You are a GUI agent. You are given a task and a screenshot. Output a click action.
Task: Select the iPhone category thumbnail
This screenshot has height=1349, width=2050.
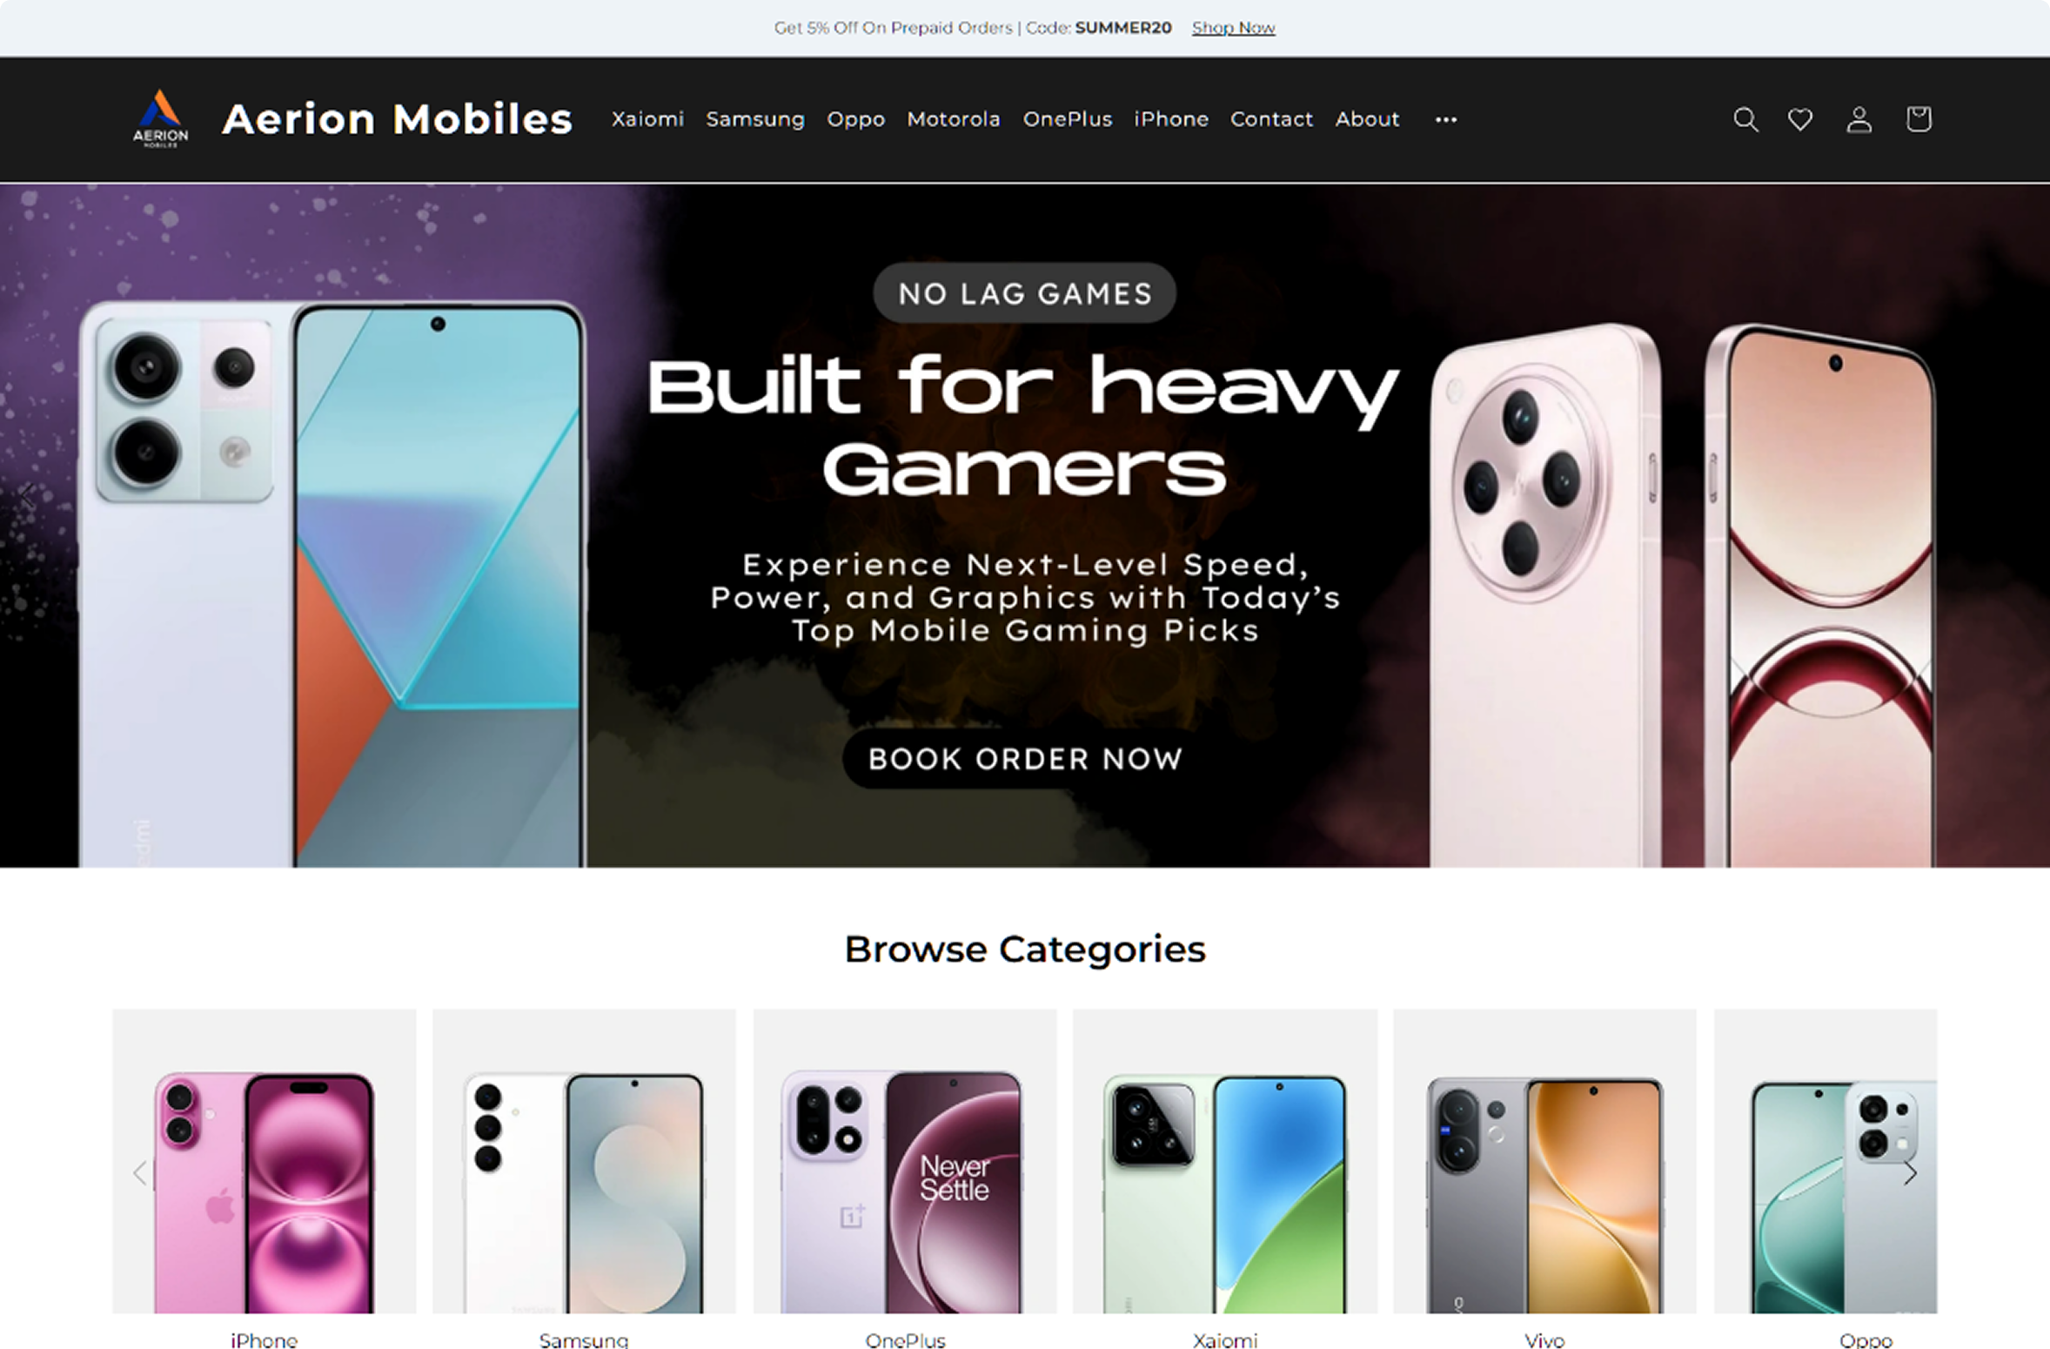pyautogui.click(x=265, y=1161)
